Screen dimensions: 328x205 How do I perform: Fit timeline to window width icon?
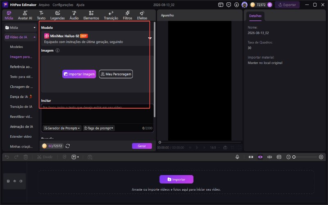(x=279, y=157)
